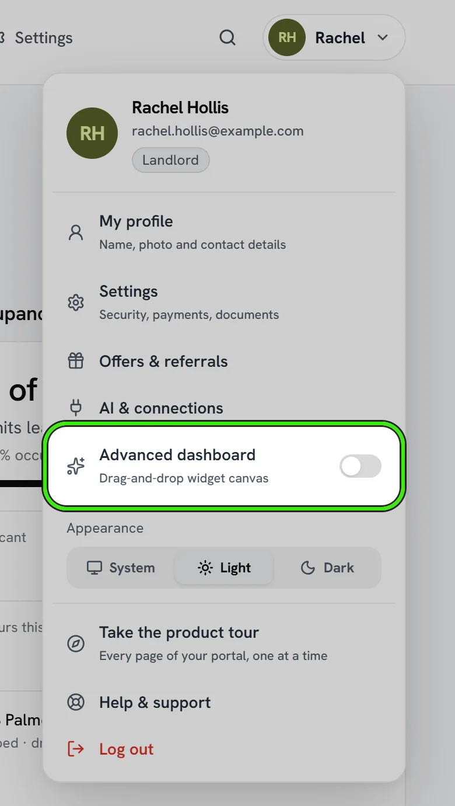Enable the Advanced dashboard switch
This screenshot has height=806, width=455.
click(x=360, y=466)
